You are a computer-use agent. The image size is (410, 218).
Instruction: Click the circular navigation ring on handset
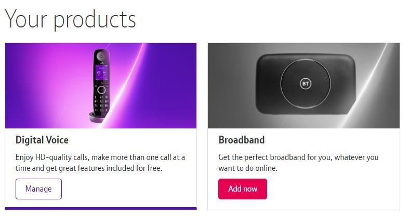point(101,89)
